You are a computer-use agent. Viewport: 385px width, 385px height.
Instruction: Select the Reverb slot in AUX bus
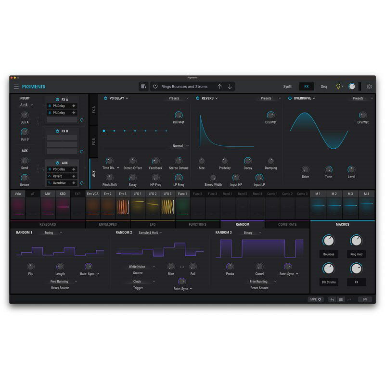tap(62, 176)
